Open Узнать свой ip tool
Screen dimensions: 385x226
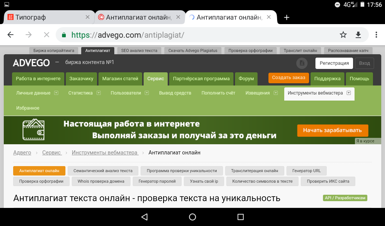[x=204, y=181]
